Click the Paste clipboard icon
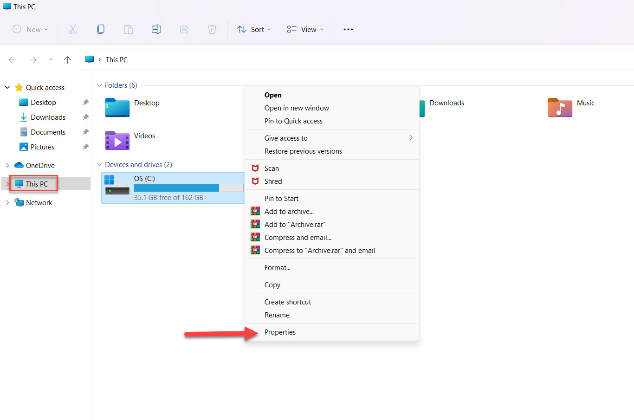This screenshot has width=634, height=420. pyautogui.click(x=129, y=29)
